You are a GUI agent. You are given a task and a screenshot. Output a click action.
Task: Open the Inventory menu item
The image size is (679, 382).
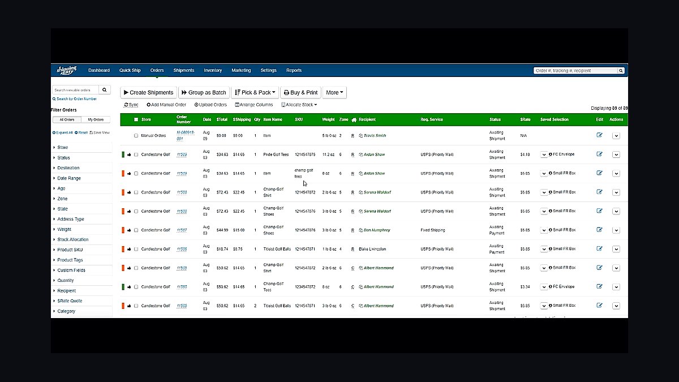coord(213,70)
